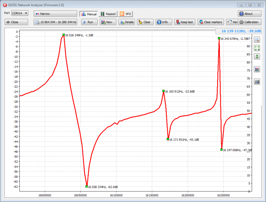Click the fit-to-view arrows icon
Screen dimensions: 266x202
[257, 48]
